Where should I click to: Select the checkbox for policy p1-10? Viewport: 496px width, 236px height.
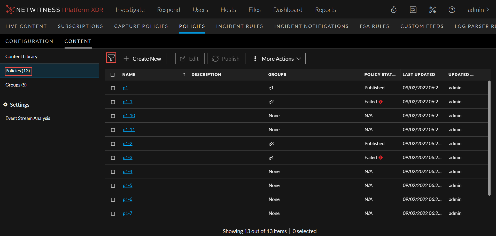click(x=113, y=116)
